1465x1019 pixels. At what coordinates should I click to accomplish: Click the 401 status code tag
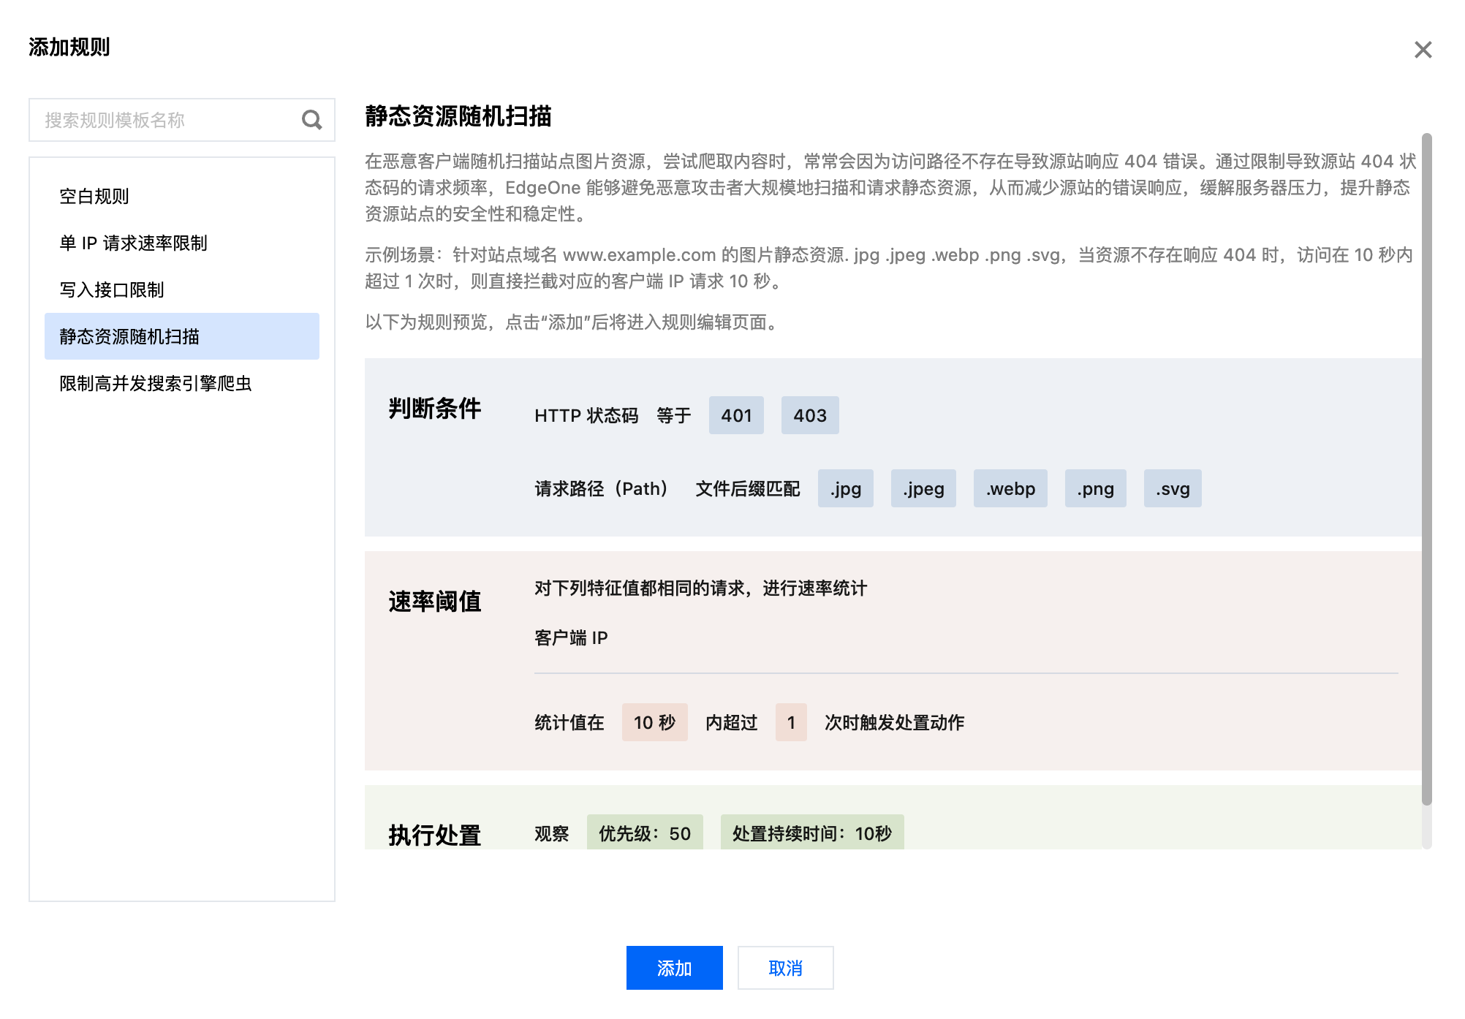point(735,415)
